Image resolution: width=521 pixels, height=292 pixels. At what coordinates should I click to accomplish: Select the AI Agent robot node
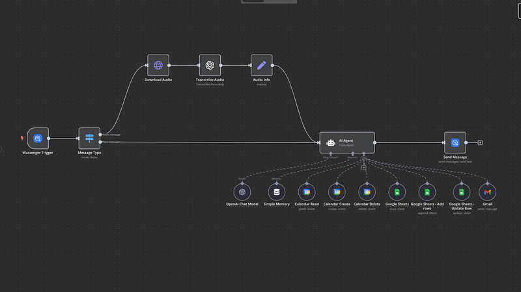point(347,142)
